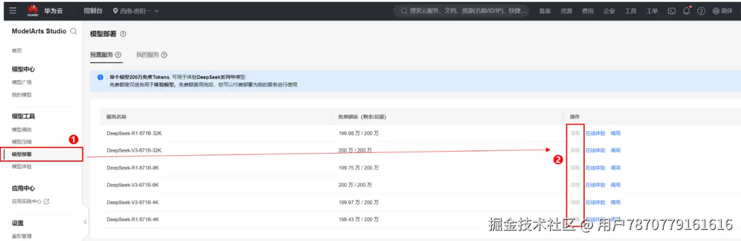Screen dimensions: 741x241
Task: Click 在线体验 for DeepSeek-V3-671B-8K
Action: click(x=595, y=185)
